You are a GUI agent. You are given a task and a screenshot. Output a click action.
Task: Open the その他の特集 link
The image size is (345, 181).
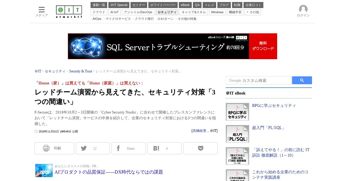pyautogui.click(x=187, y=19)
